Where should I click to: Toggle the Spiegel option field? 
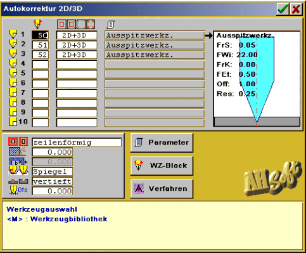(53, 171)
